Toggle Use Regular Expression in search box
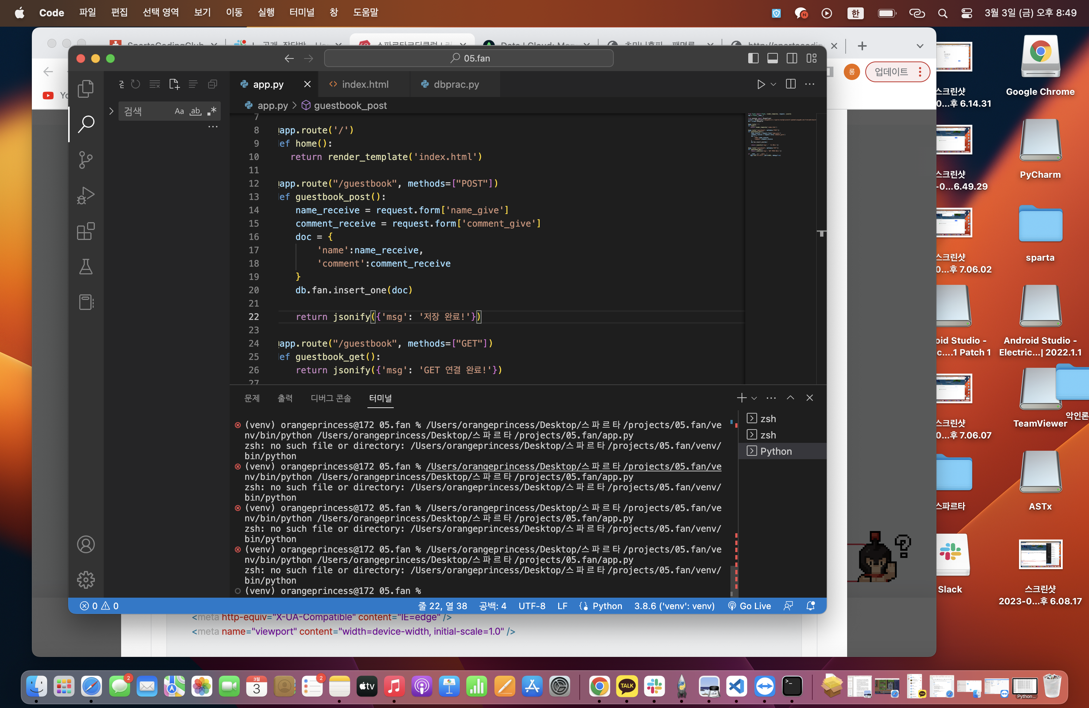Screen dimensions: 1089x708 coord(212,111)
